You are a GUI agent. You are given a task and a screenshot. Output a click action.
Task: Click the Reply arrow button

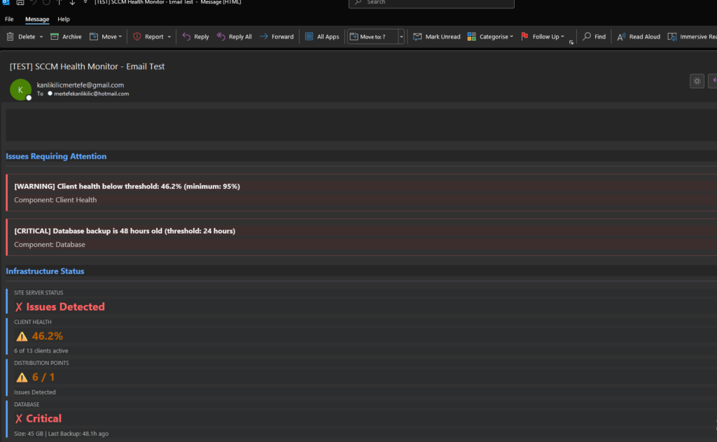pos(195,37)
